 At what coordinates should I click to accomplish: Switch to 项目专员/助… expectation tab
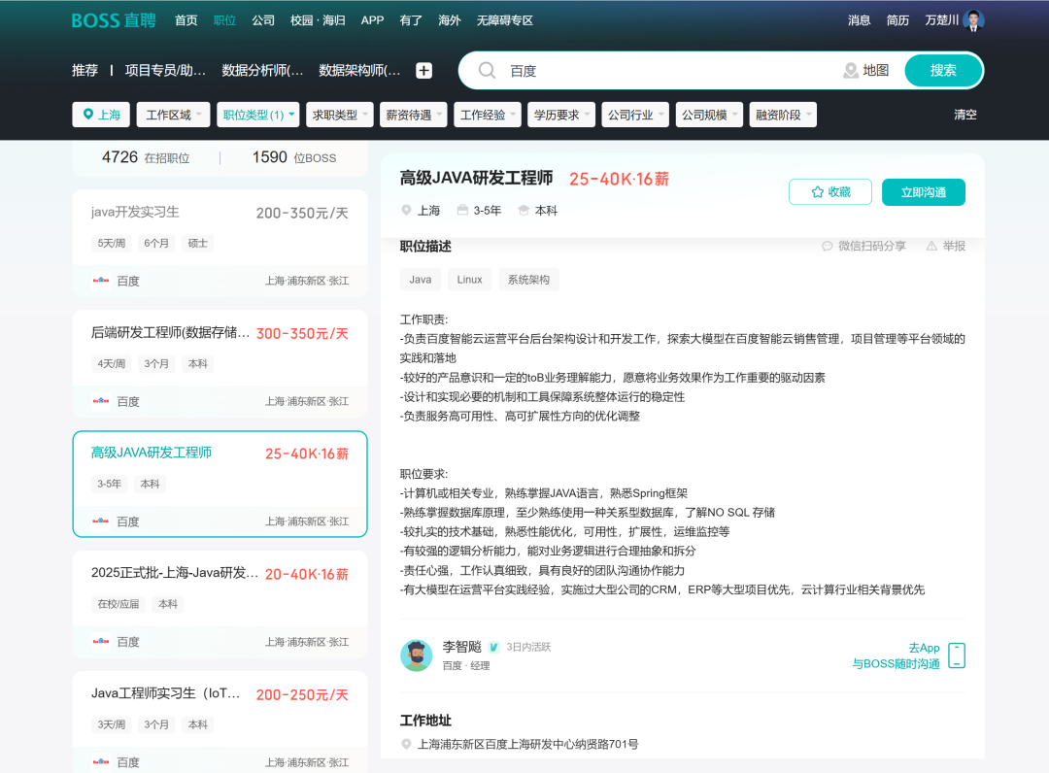pos(165,70)
